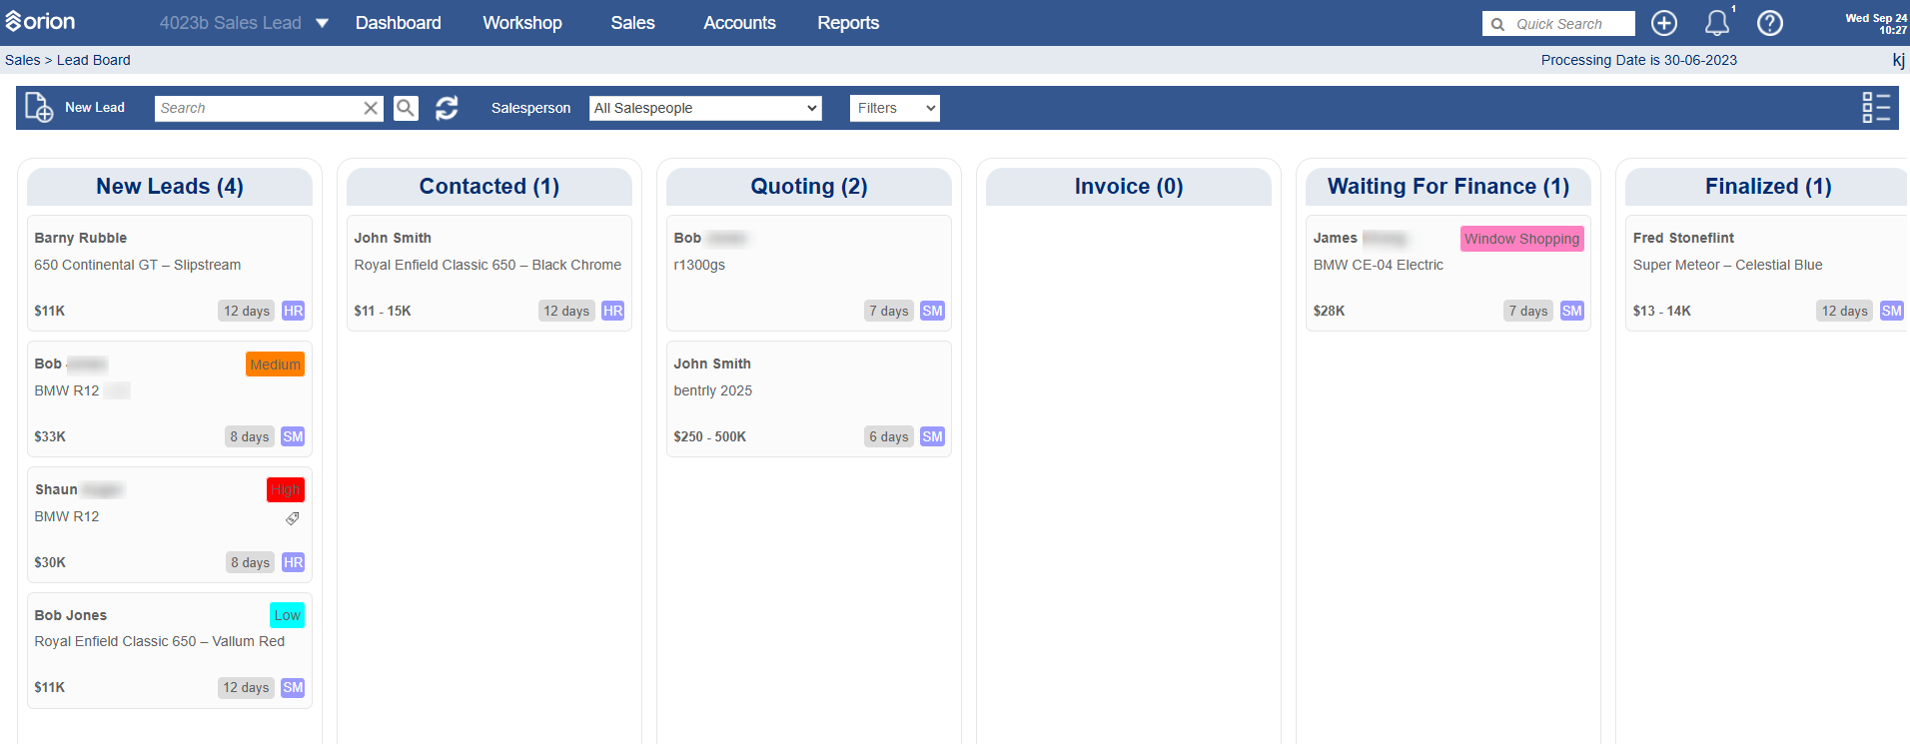Click 12 days badge on Fred Stoneflint card
Image resolution: width=1910 pixels, height=744 pixels.
click(x=1844, y=311)
